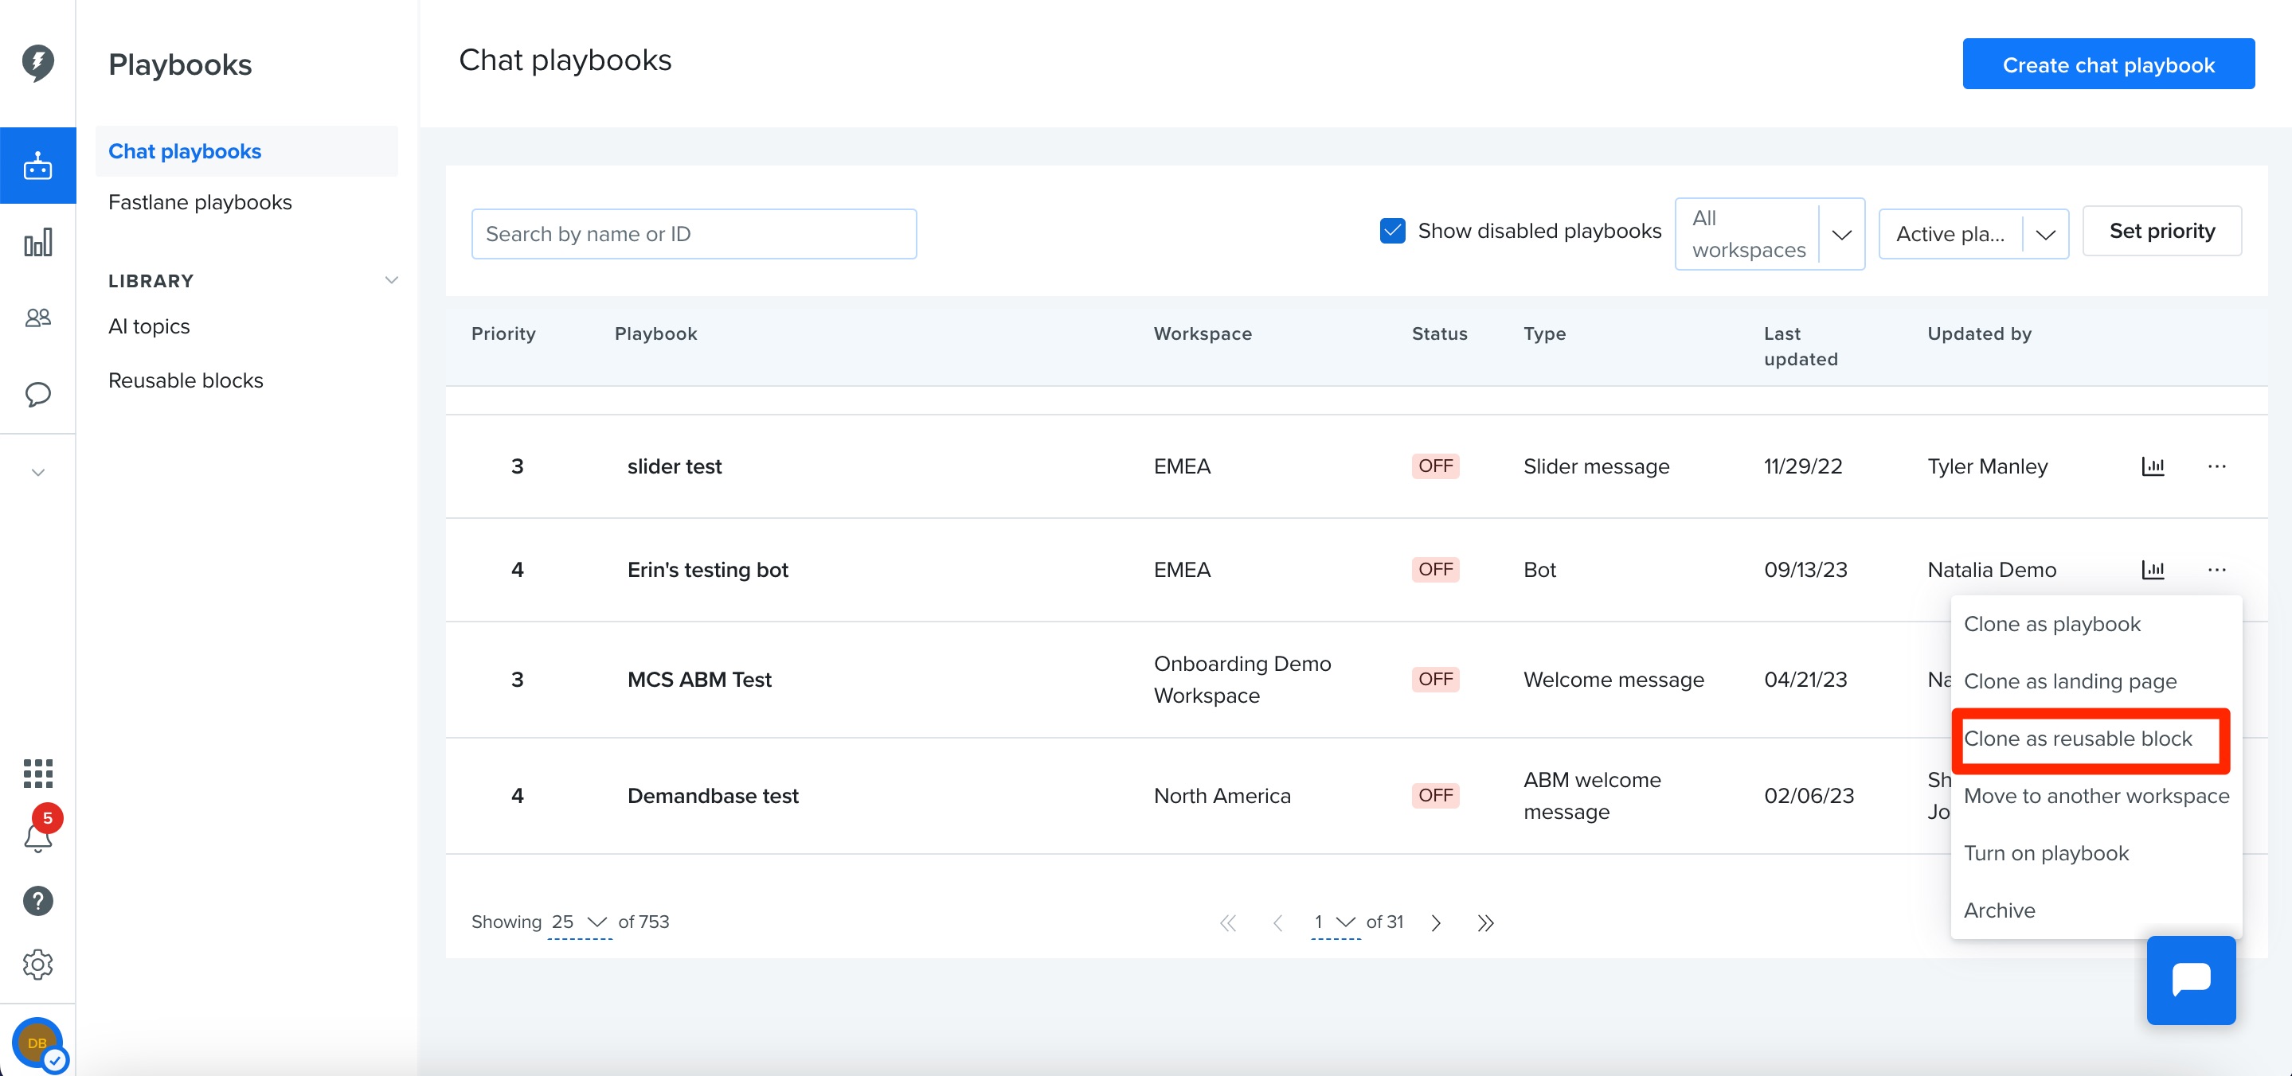Select Chat playbooks sidebar item

pos(246,151)
